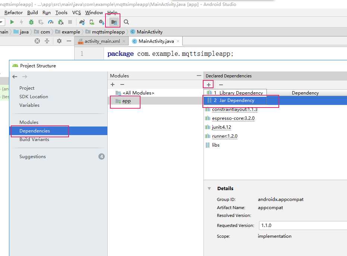Viewport: 347px width, 256px height.
Task: Open Suggestions section
Action: coord(32,157)
